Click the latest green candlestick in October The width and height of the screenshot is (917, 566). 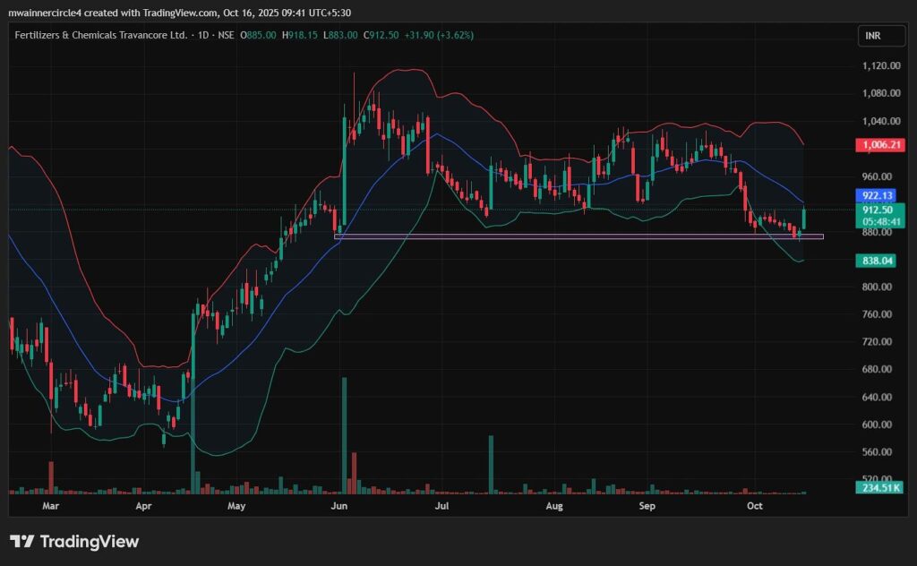pos(805,218)
